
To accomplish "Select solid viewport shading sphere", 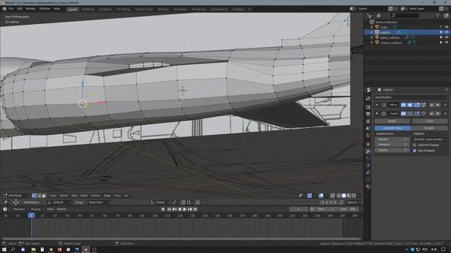I will point(344,195).
